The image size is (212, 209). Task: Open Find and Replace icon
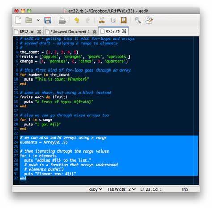149,20
